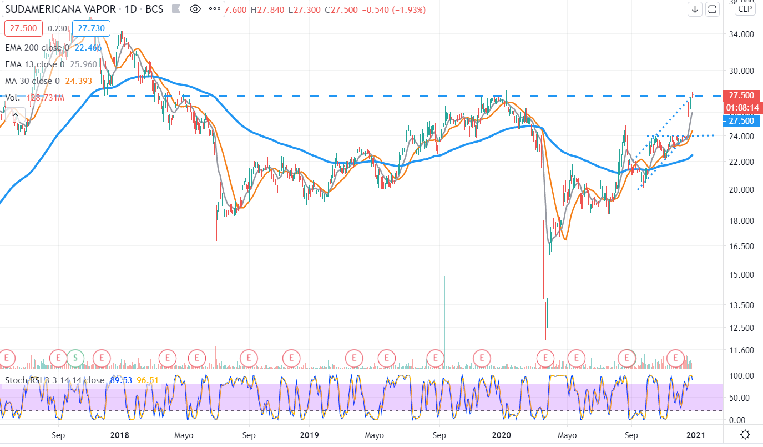Select the Vol. indicator legend
The width and height of the screenshot is (763, 447).
pyautogui.click(x=12, y=97)
